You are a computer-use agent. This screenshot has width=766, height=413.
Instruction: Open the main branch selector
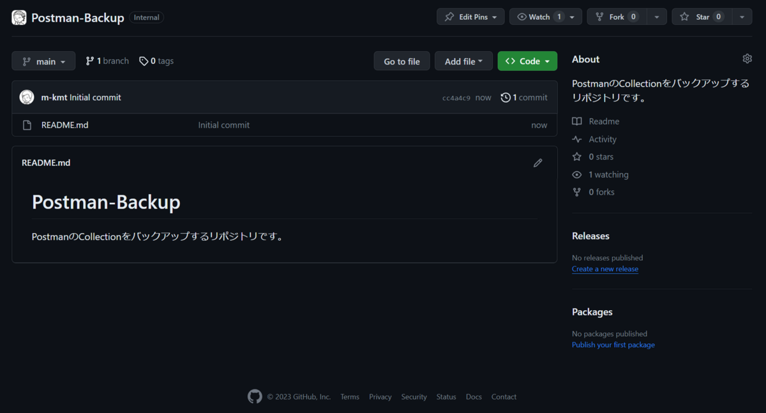[x=43, y=61]
